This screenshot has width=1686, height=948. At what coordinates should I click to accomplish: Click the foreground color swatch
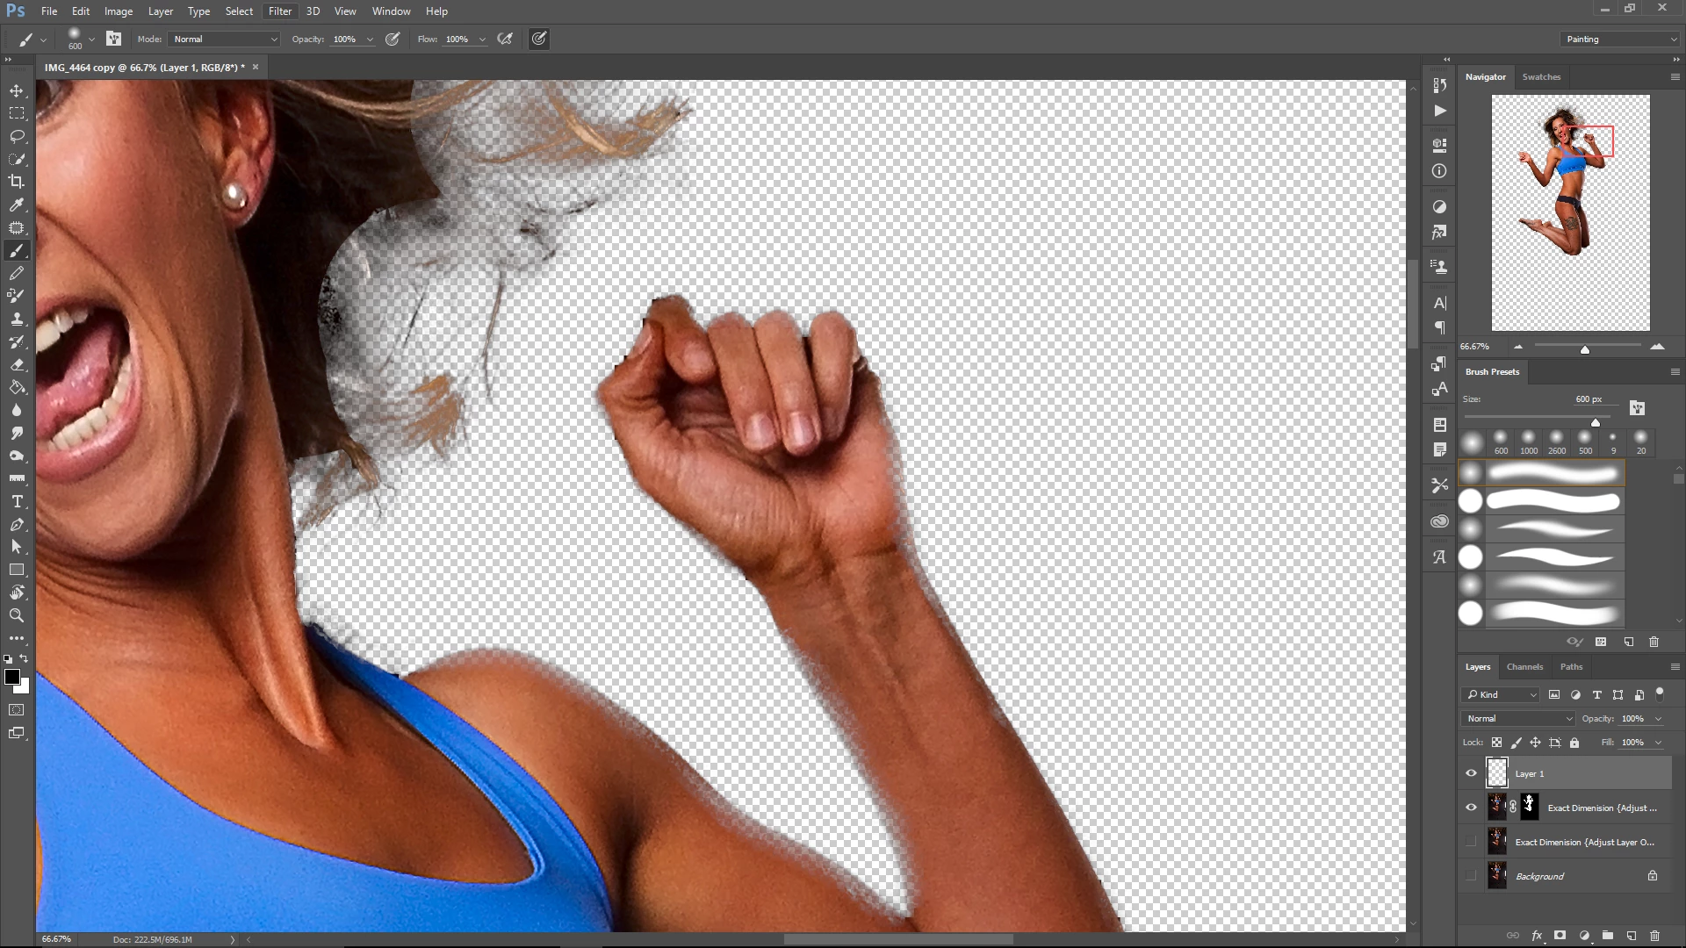tap(11, 676)
